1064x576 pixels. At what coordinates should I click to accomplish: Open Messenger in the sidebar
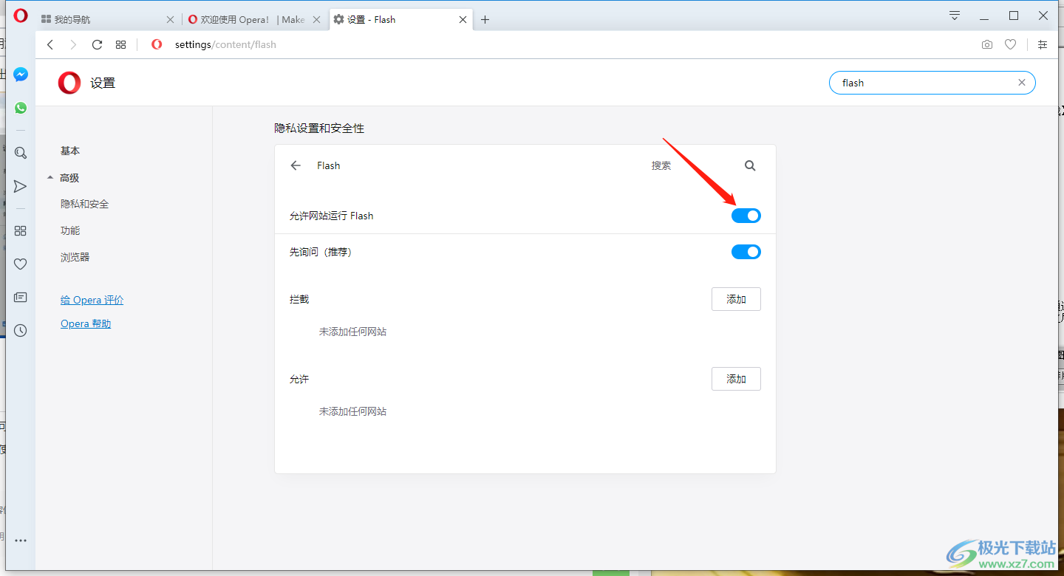21,75
